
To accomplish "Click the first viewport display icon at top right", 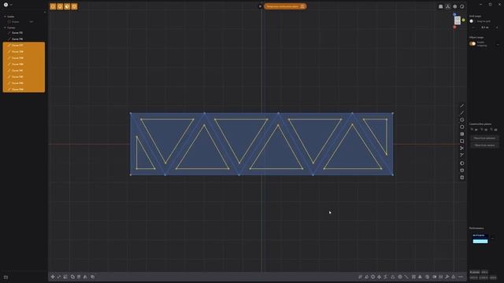I will (441, 6).
